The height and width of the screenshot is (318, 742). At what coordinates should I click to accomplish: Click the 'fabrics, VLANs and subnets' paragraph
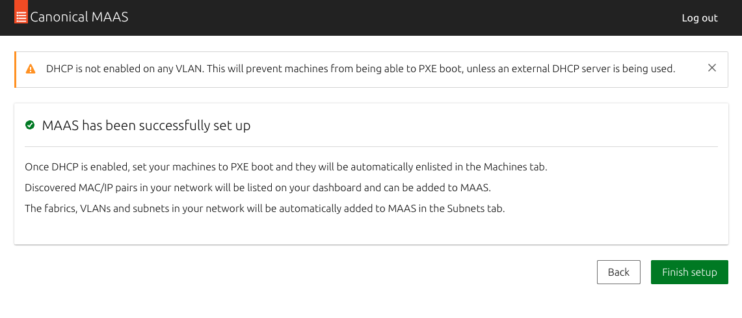[265, 209]
